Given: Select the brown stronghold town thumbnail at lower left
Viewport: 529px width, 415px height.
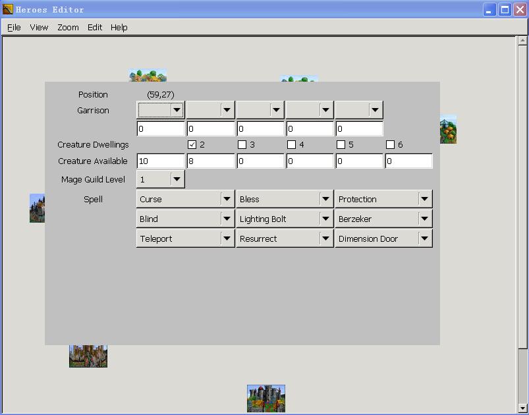Looking at the screenshot, I should click(88, 356).
